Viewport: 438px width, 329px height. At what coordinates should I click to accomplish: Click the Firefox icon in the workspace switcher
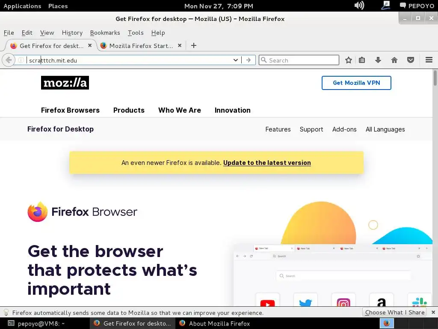click(x=387, y=323)
